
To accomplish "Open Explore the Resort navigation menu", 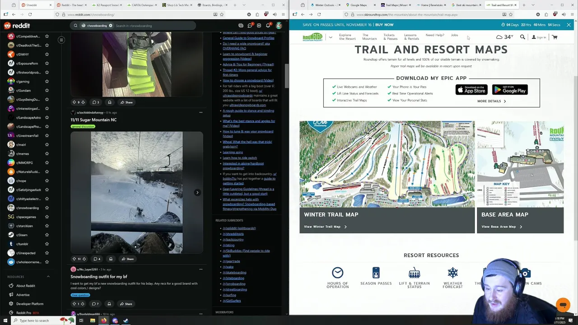I will pos(347,37).
